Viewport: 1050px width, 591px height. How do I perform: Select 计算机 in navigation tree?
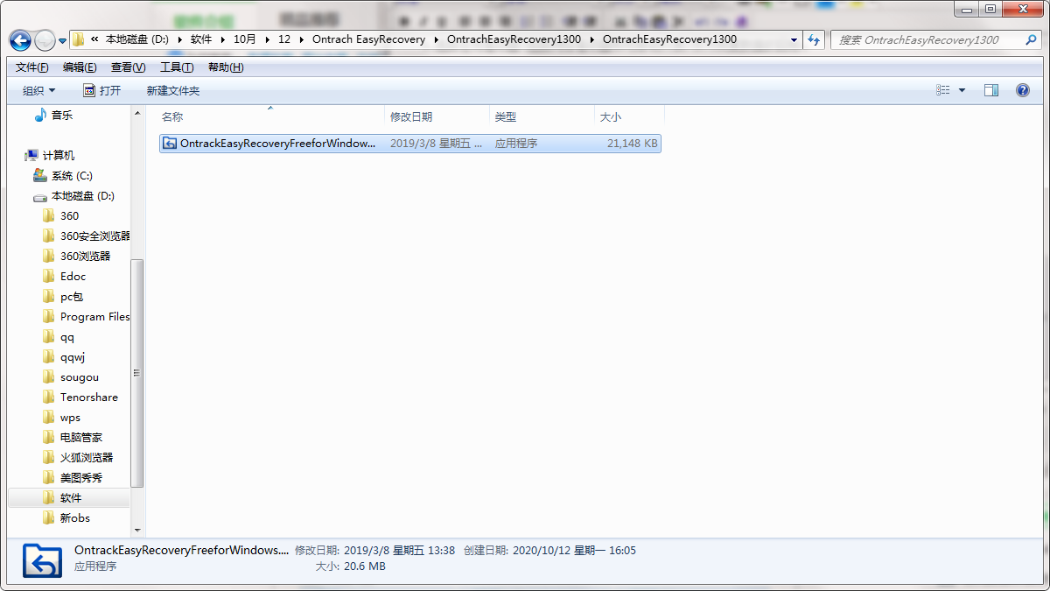[x=59, y=155]
